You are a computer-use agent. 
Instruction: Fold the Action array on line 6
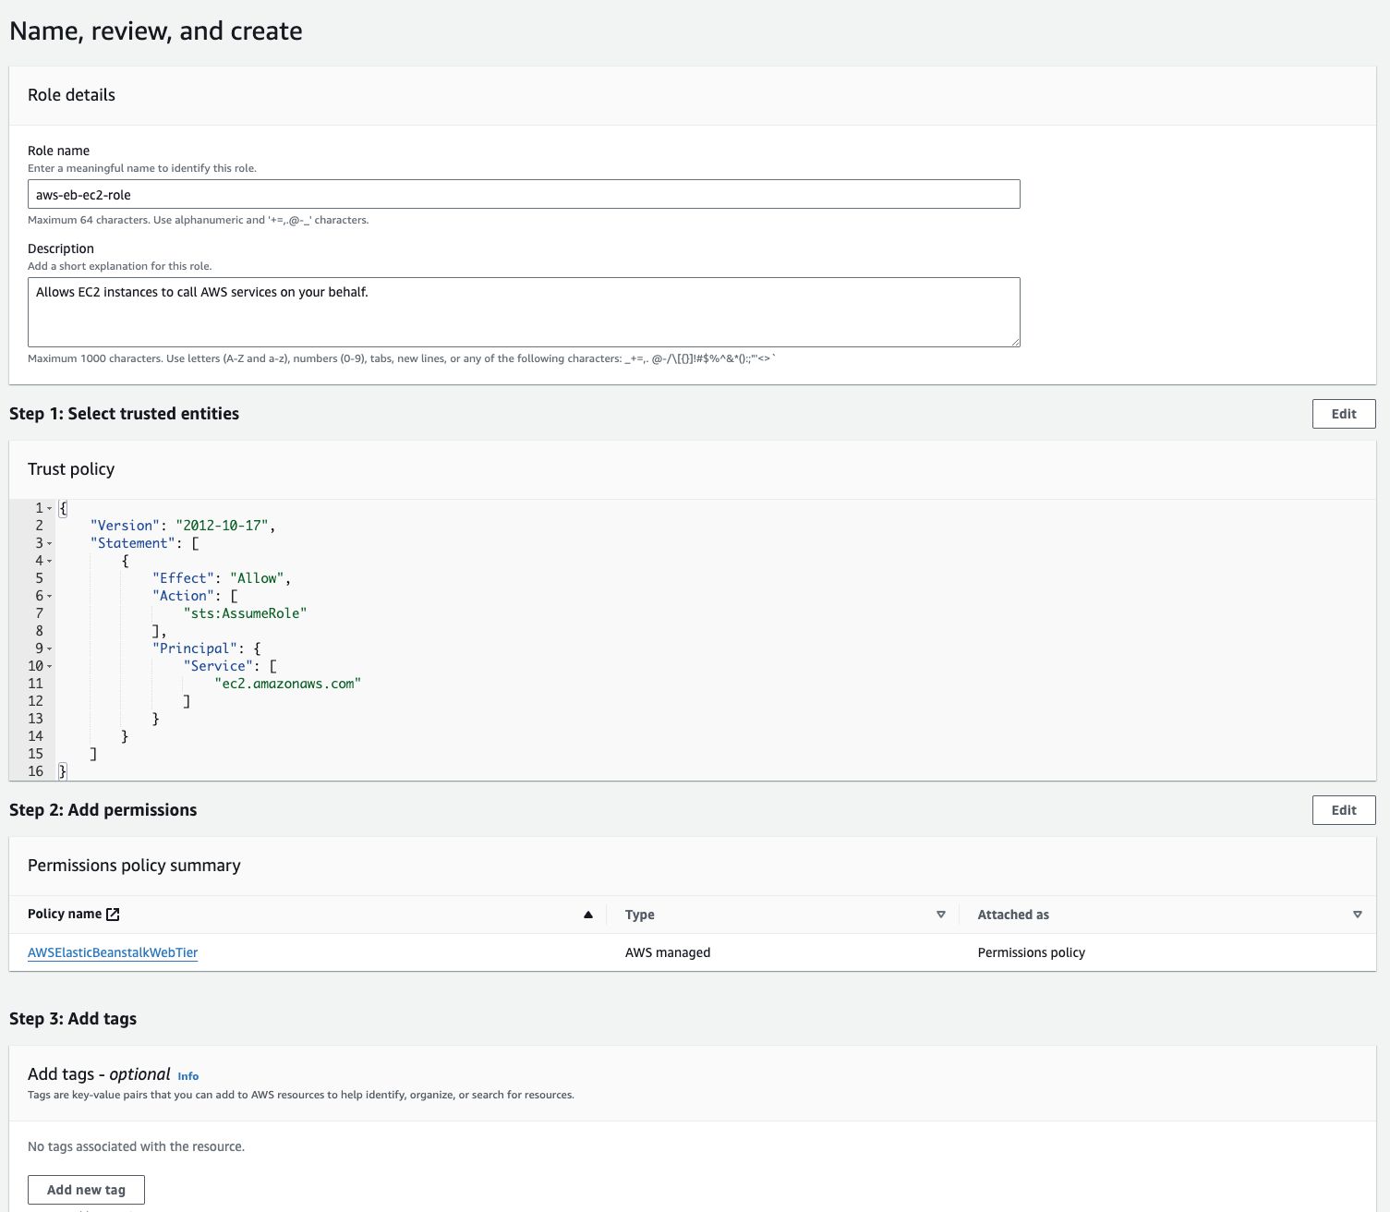tap(50, 597)
